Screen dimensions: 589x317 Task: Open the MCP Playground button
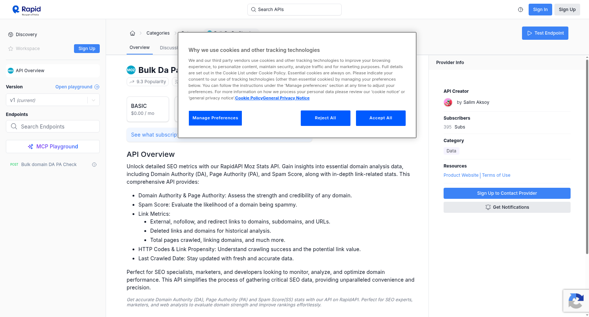[53, 147]
